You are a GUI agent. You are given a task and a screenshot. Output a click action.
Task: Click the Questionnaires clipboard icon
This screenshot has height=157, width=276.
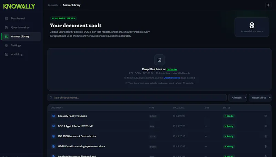click(6, 28)
